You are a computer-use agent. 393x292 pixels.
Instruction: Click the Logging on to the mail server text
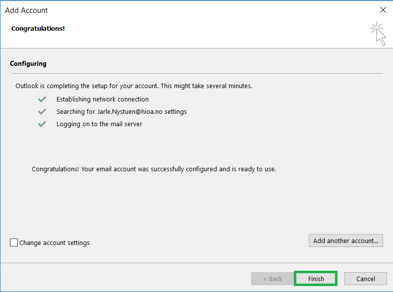tap(99, 124)
